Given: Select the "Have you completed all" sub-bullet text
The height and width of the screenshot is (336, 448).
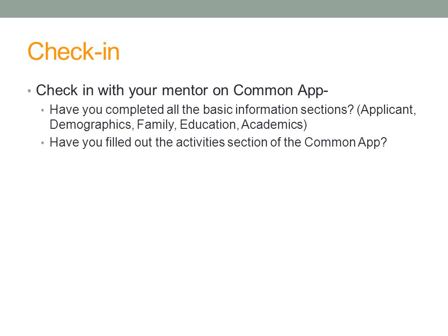Looking at the screenshot, I should pos(233,117).
